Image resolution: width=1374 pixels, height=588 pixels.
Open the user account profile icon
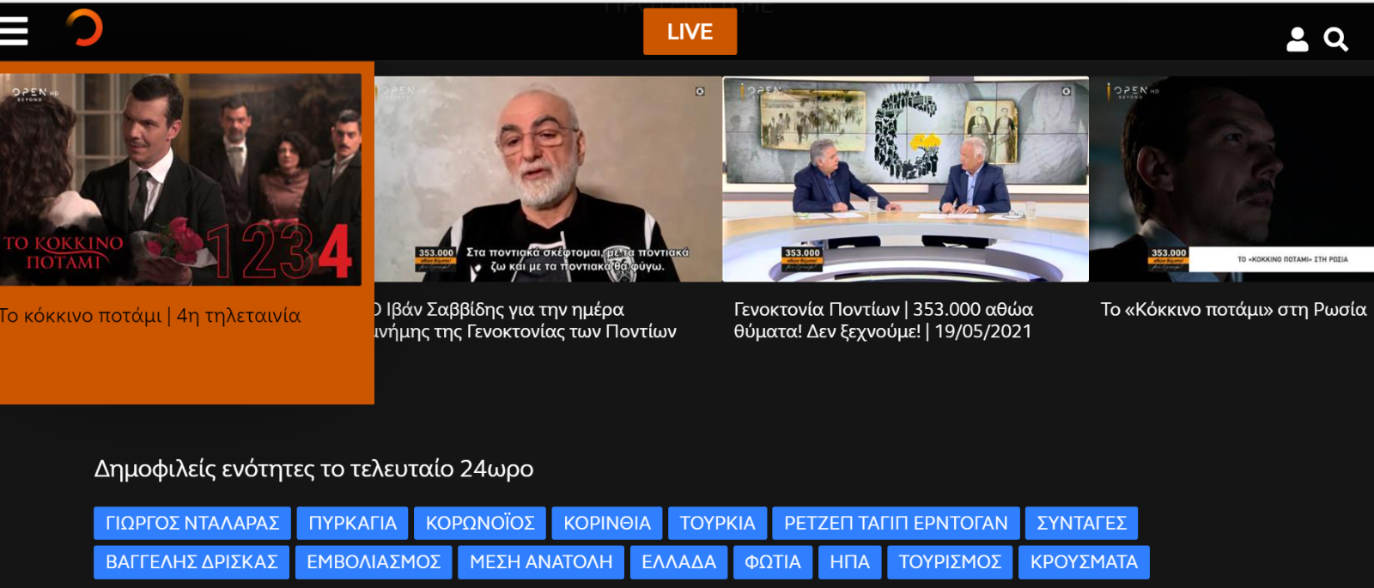(x=1298, y=39)
